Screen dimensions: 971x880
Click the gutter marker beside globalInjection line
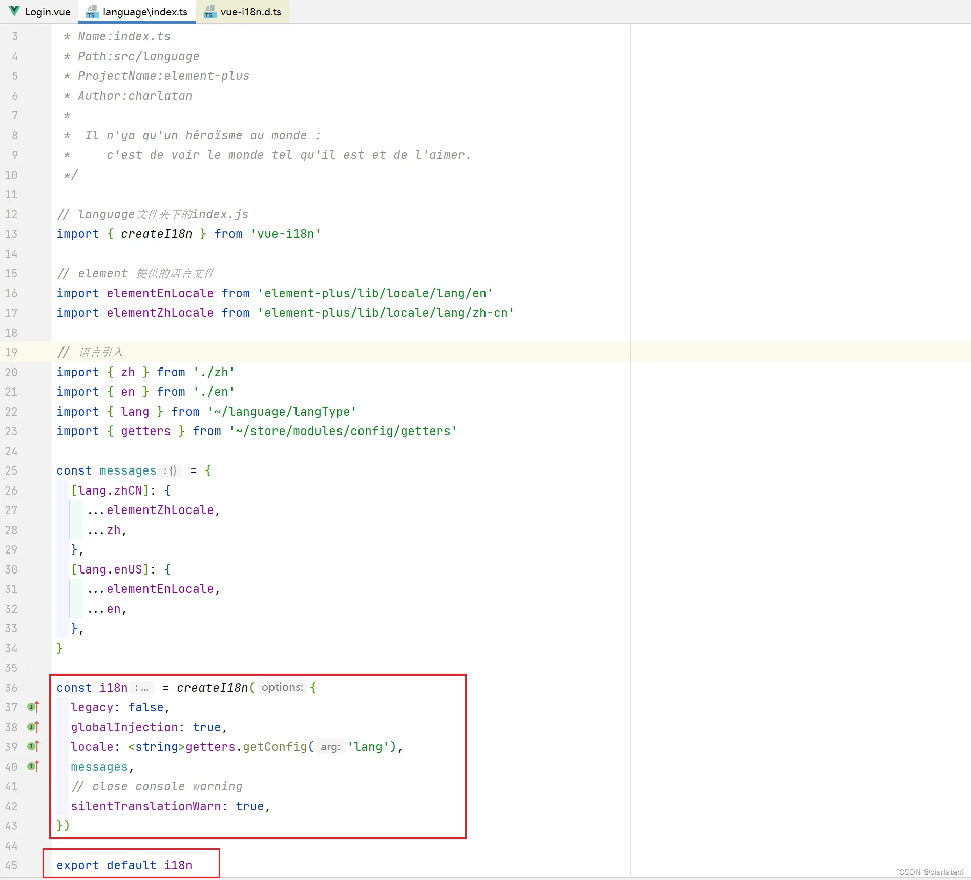click(x=33, y=727)
